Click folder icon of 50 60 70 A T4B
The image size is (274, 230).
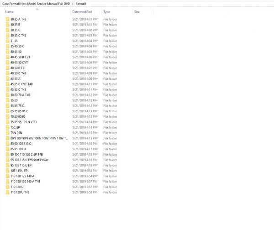[7, 95]
